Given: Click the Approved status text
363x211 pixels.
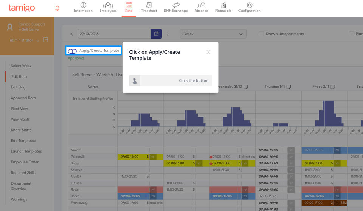Looking at the screenshot, I should pos(76,58).
